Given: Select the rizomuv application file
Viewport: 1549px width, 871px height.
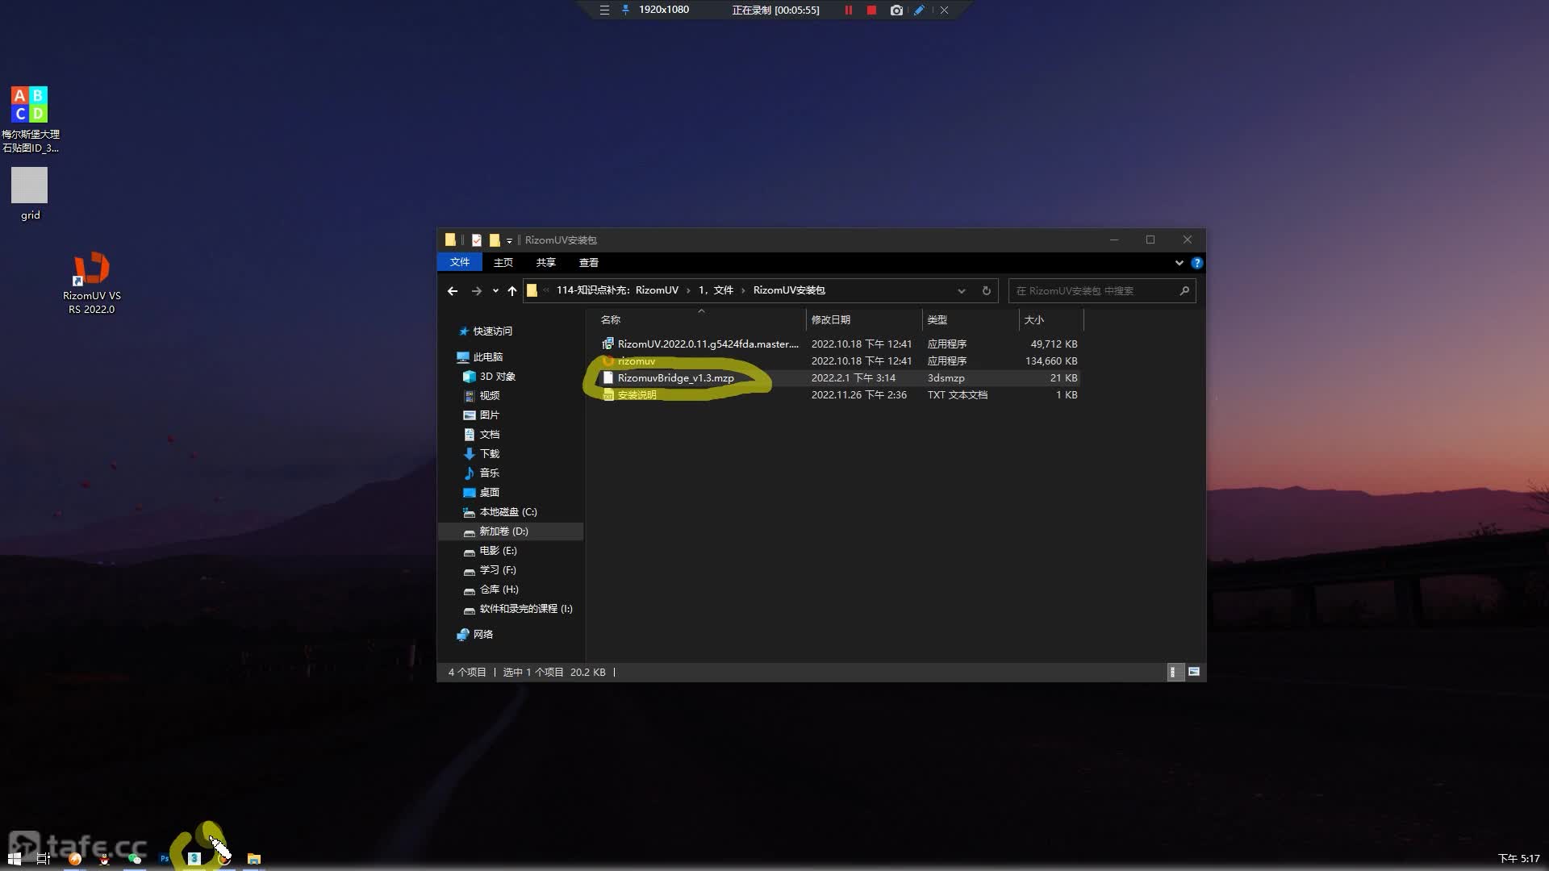Looking at the screenshot, I should coord(629,361).
